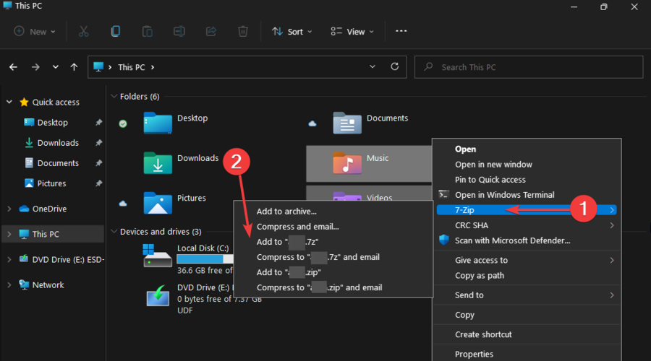This screenshot has width=651, height=361.
Task: Open the View dropdown
Action: pyautogui.click(x=352, y=32)
